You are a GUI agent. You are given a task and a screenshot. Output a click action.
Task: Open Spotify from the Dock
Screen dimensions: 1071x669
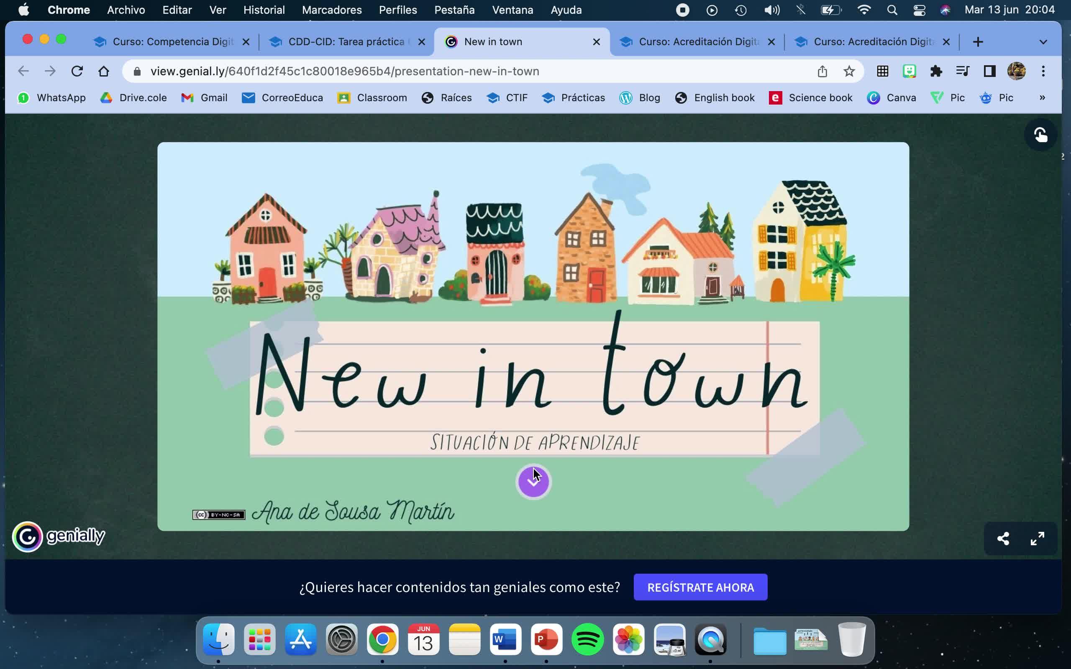[587, 639]
